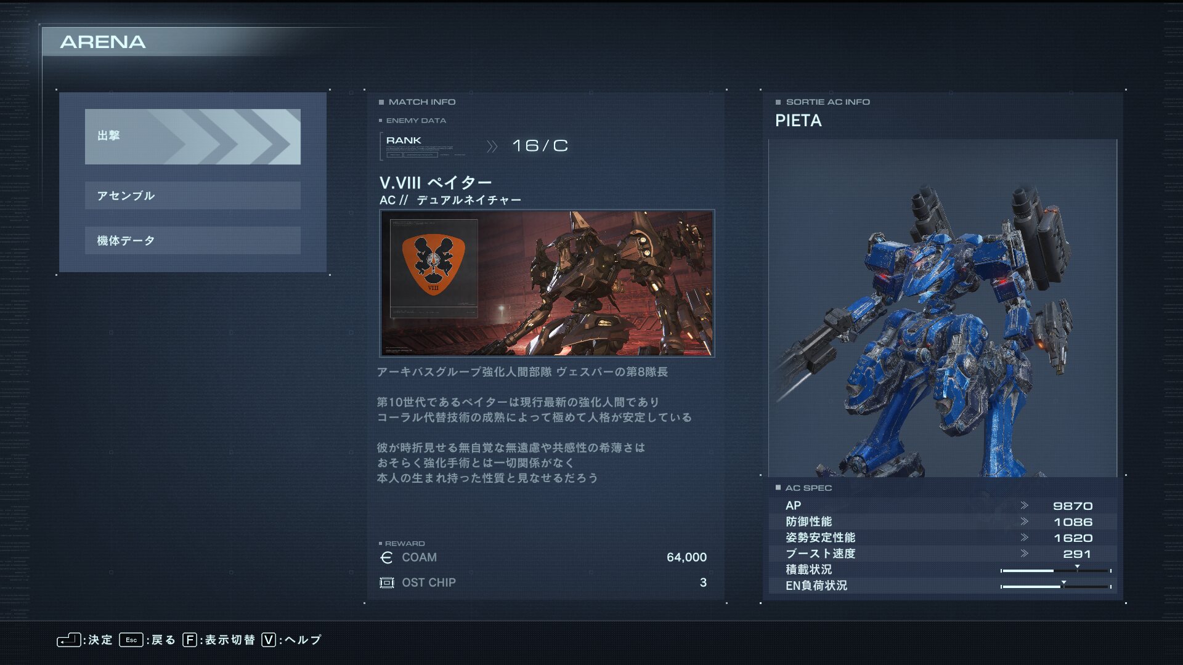Click the OST CHIP icon

pyautogui.click(x=386, y=582)
